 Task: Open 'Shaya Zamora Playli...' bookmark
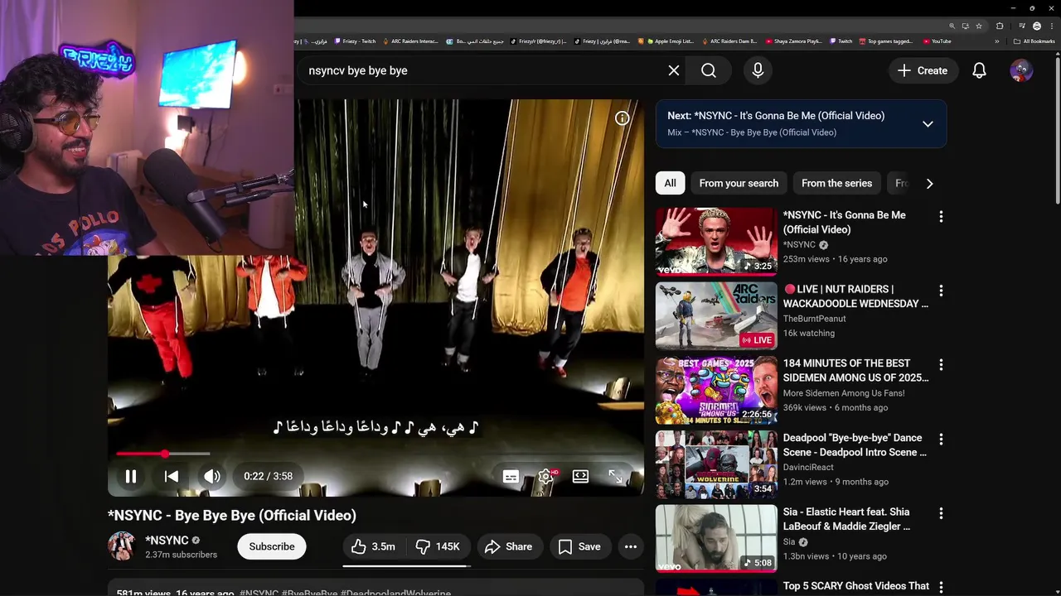tap(794, 41)
